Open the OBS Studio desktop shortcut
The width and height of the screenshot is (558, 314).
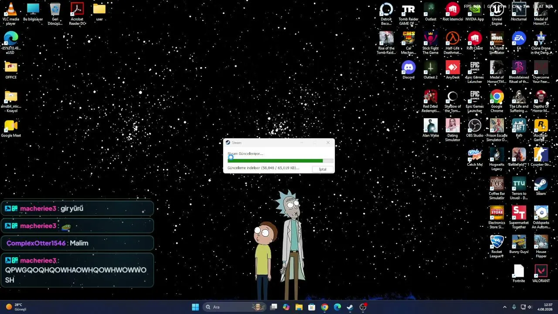coord(475,128)
